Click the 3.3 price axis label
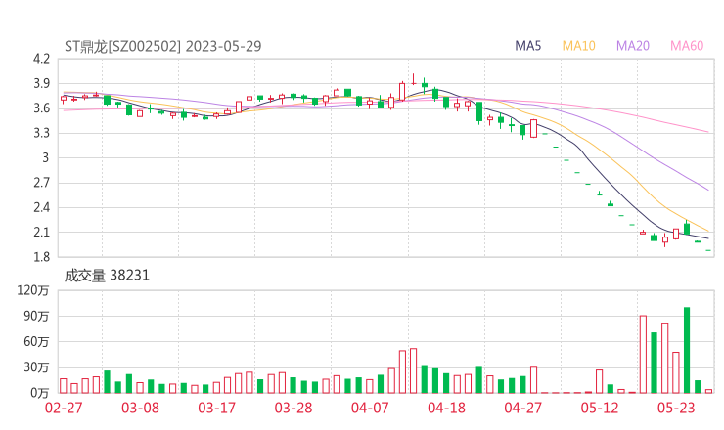The image size is (724, 430). point(41,133)
